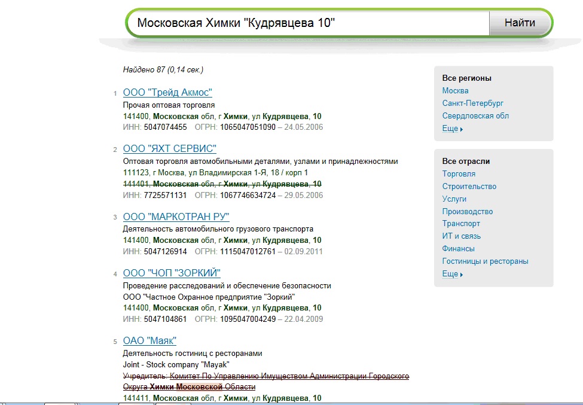
Task: Open company ООО "ЯХТ СЕРВИС"
Action: point(170,149)
